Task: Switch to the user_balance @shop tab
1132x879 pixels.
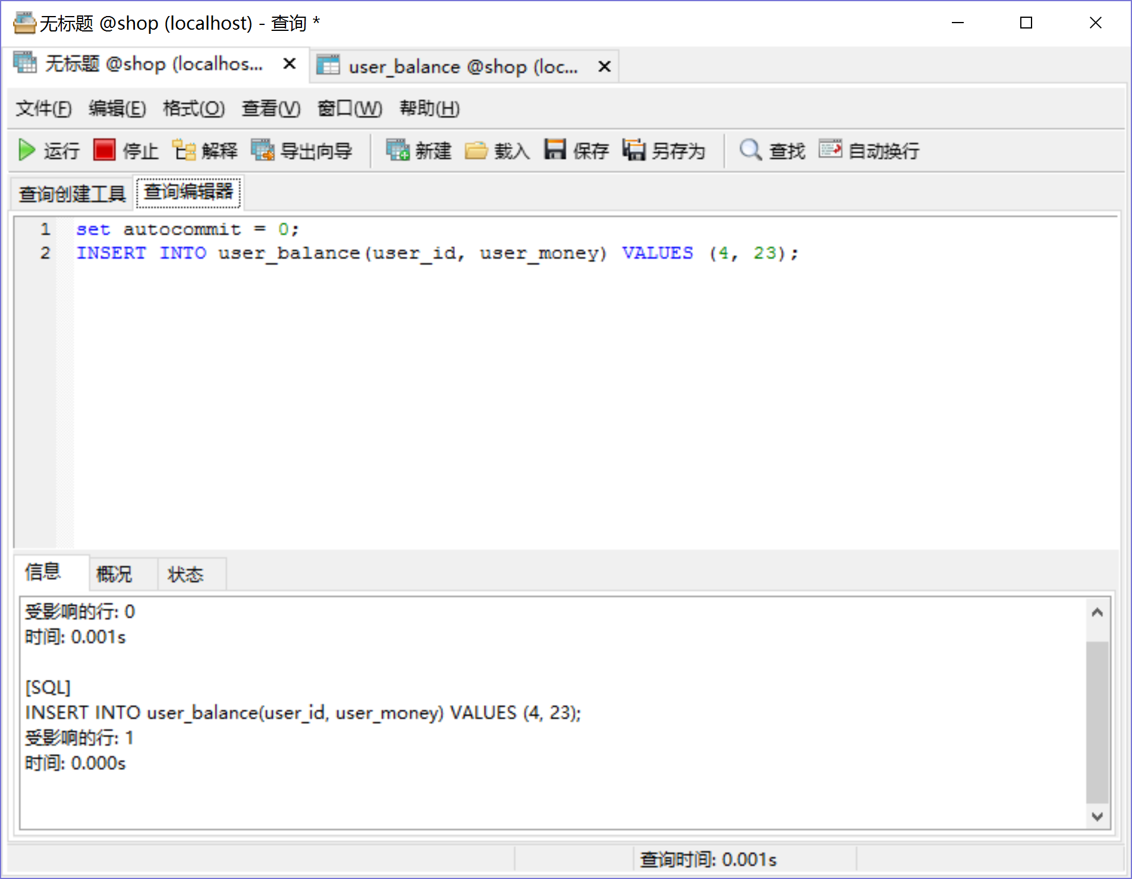Action: click(464, 67)
